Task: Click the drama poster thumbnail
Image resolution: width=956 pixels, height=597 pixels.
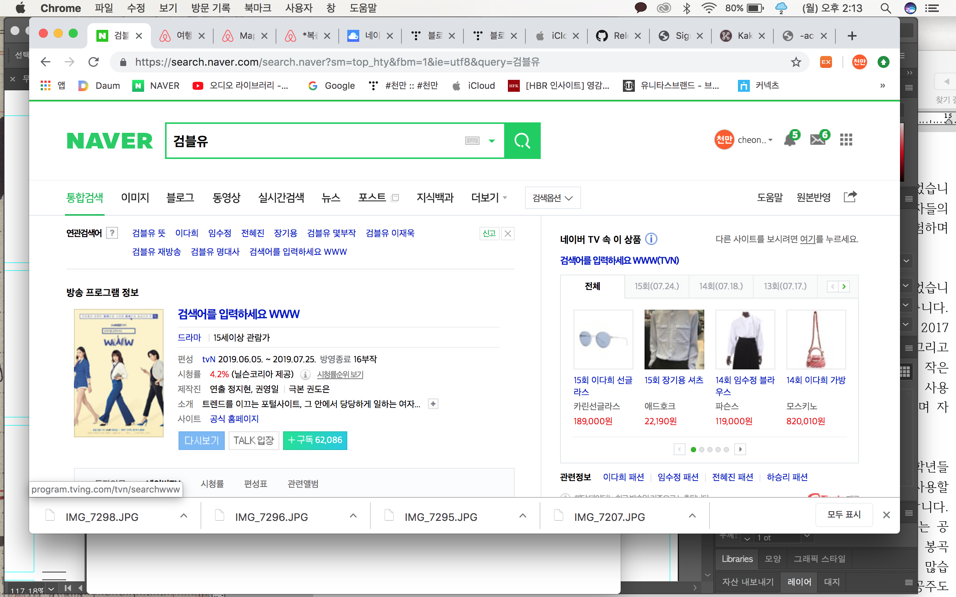Action: pyautogui.click(x=118, y=373)
